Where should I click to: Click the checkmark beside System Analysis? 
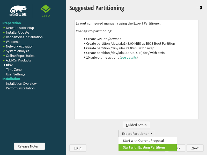(x=4, y=51)
